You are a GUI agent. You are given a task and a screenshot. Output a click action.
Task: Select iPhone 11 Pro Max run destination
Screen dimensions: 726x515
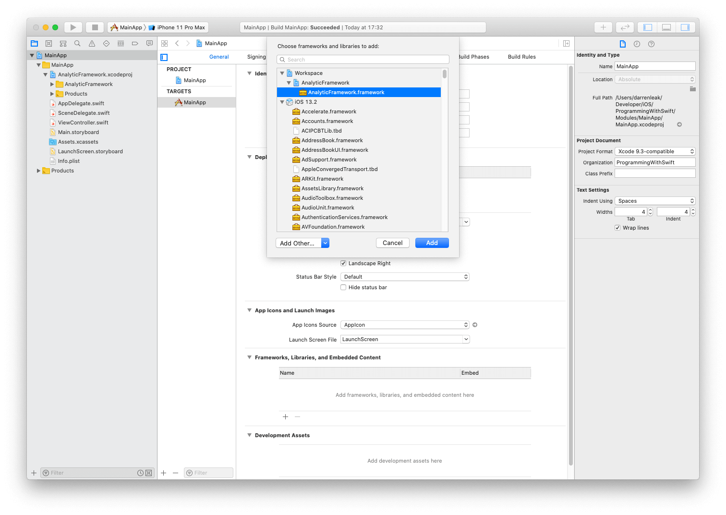tap(177, 27)
